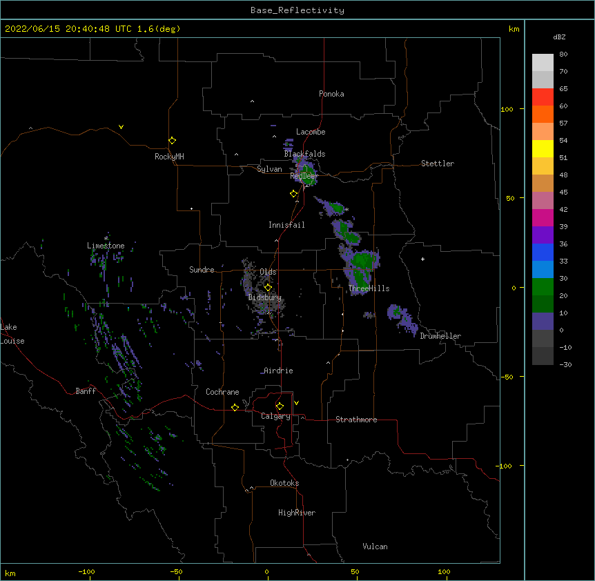This screenshot has width=595, height=581.
Task: Click the Limestone label
Action: (106, 246)
